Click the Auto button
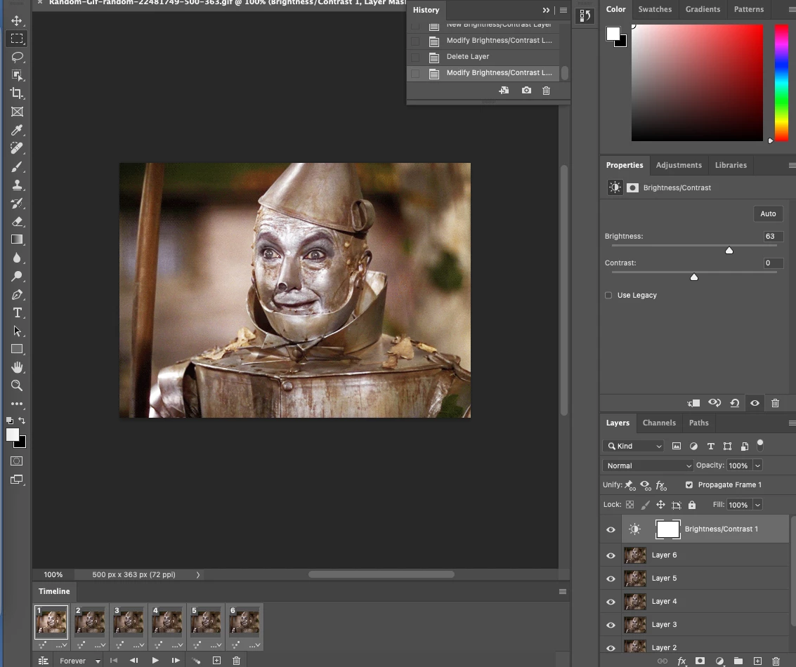Viewport: 796px width, 667px height. point(768,213)
